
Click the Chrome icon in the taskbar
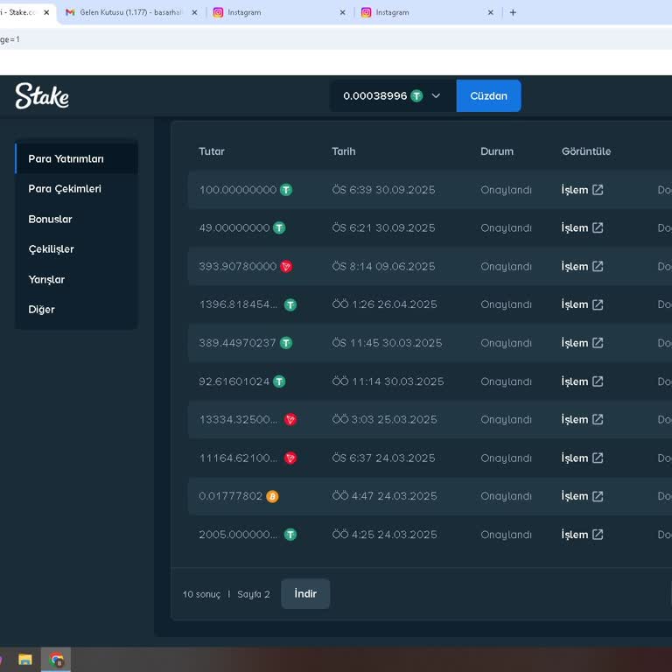pos(56,660)
